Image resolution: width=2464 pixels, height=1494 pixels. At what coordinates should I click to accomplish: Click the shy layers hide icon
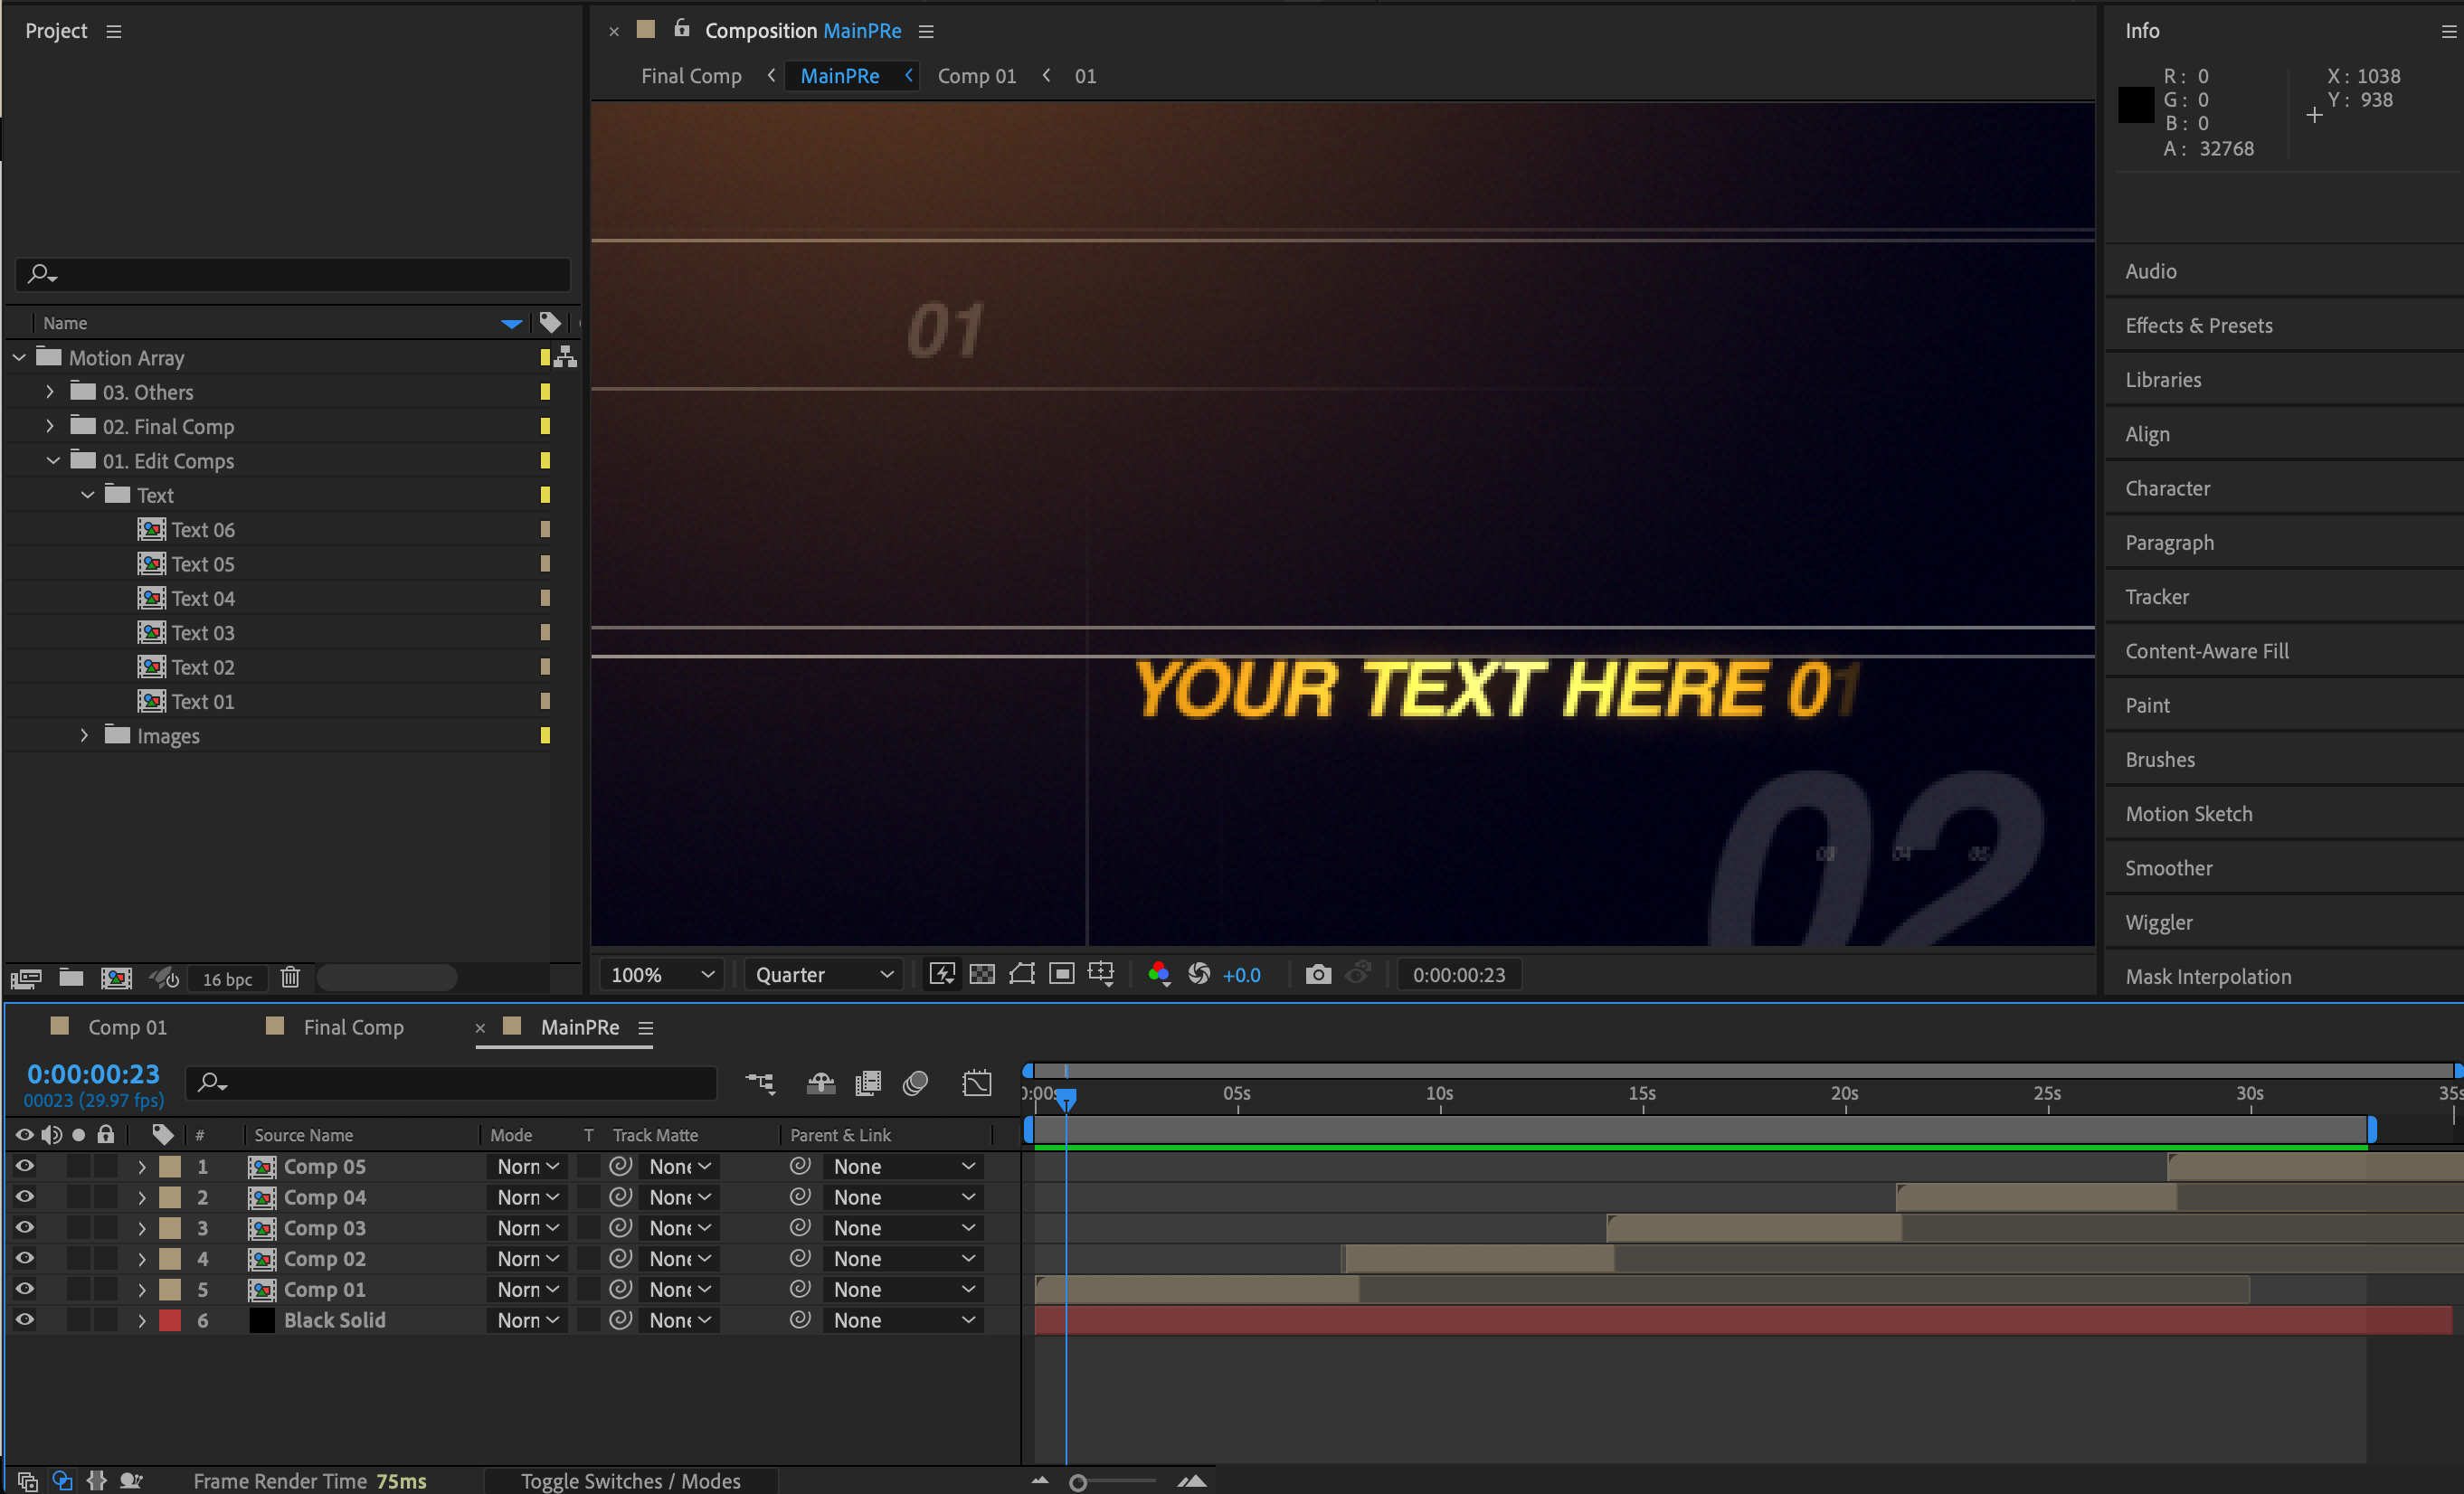coord(821,1083)
